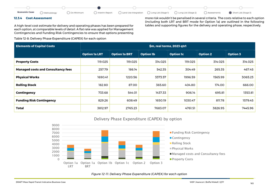Click the cell value 695.81
The height and width of the screenshot is (196, 278).
pos(219,93)
